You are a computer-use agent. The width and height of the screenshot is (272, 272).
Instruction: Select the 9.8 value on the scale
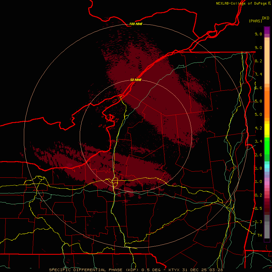(x=258, y=34)
